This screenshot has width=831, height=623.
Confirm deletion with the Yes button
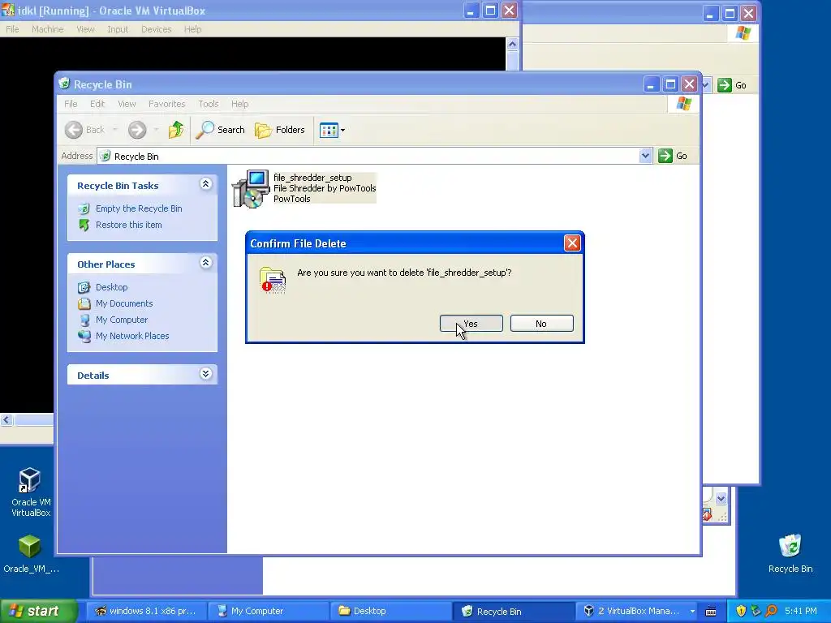coord(471,324)
